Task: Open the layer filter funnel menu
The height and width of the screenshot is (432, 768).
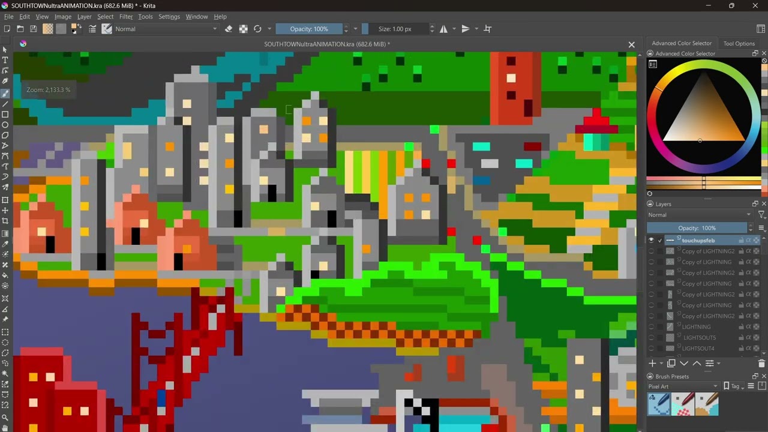Action: point(761,215)
